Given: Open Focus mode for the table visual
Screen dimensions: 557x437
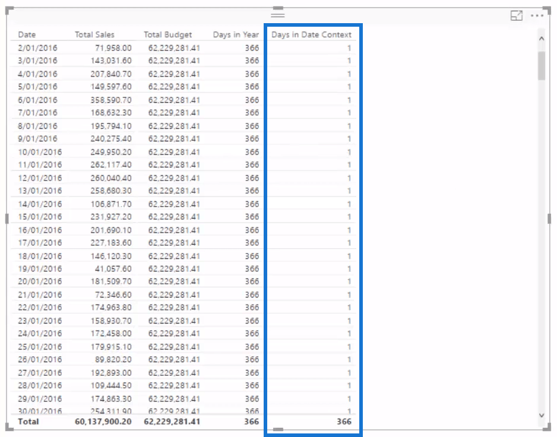Looking at the screenshot, I should [x=517, y=16].
